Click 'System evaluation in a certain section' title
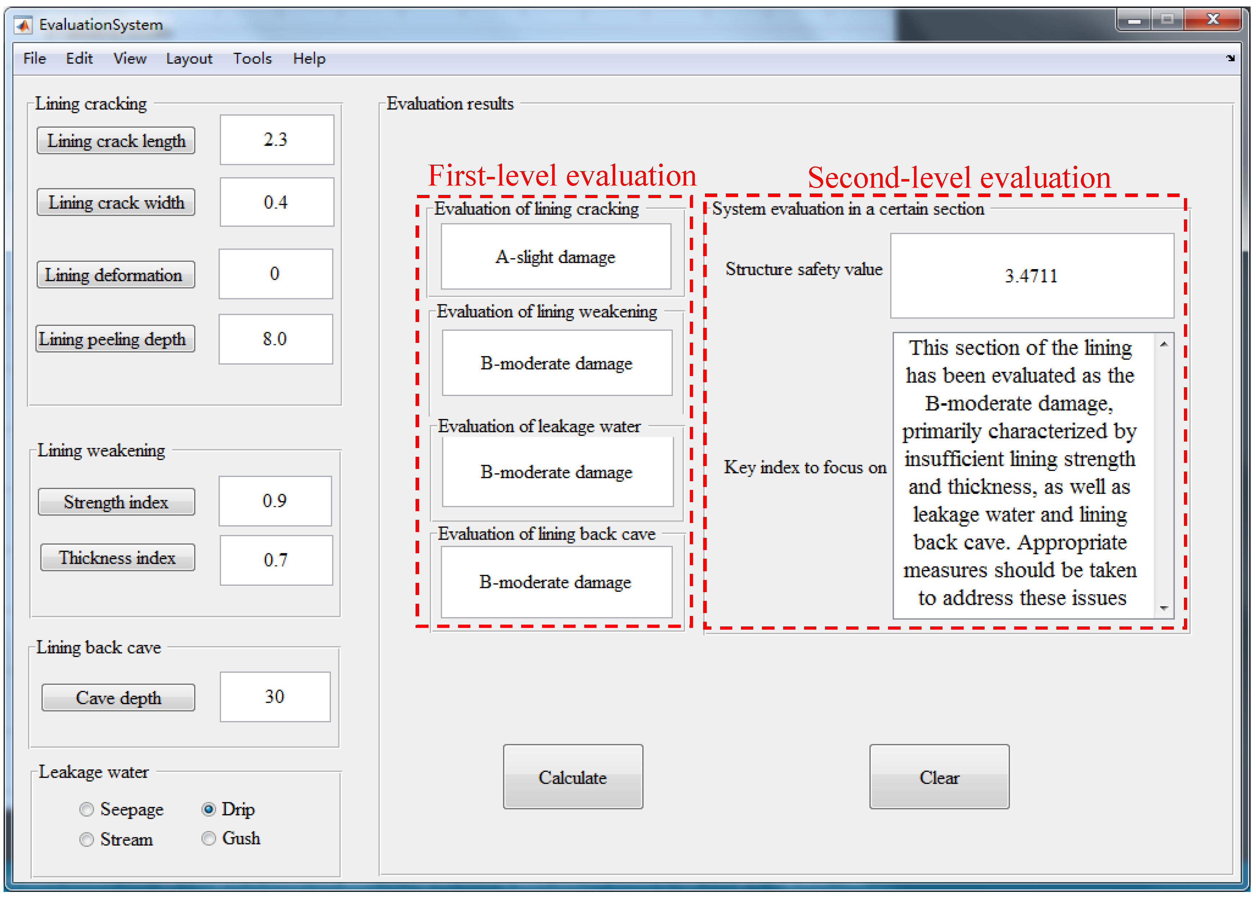Viewport: 1256px width, 898px height. (848, 209)
